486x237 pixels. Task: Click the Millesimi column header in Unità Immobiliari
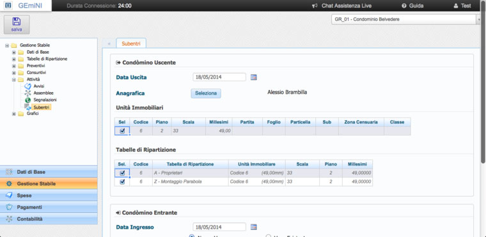click(x=219, y=122)
